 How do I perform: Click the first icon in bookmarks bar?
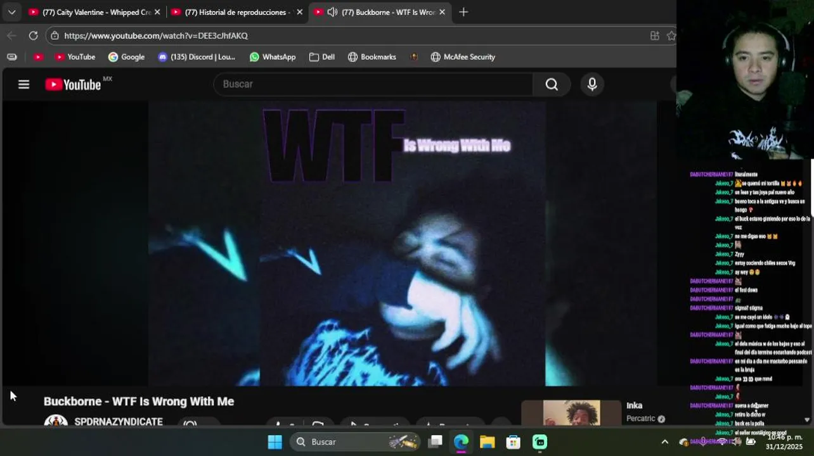(x=11, y=57)
